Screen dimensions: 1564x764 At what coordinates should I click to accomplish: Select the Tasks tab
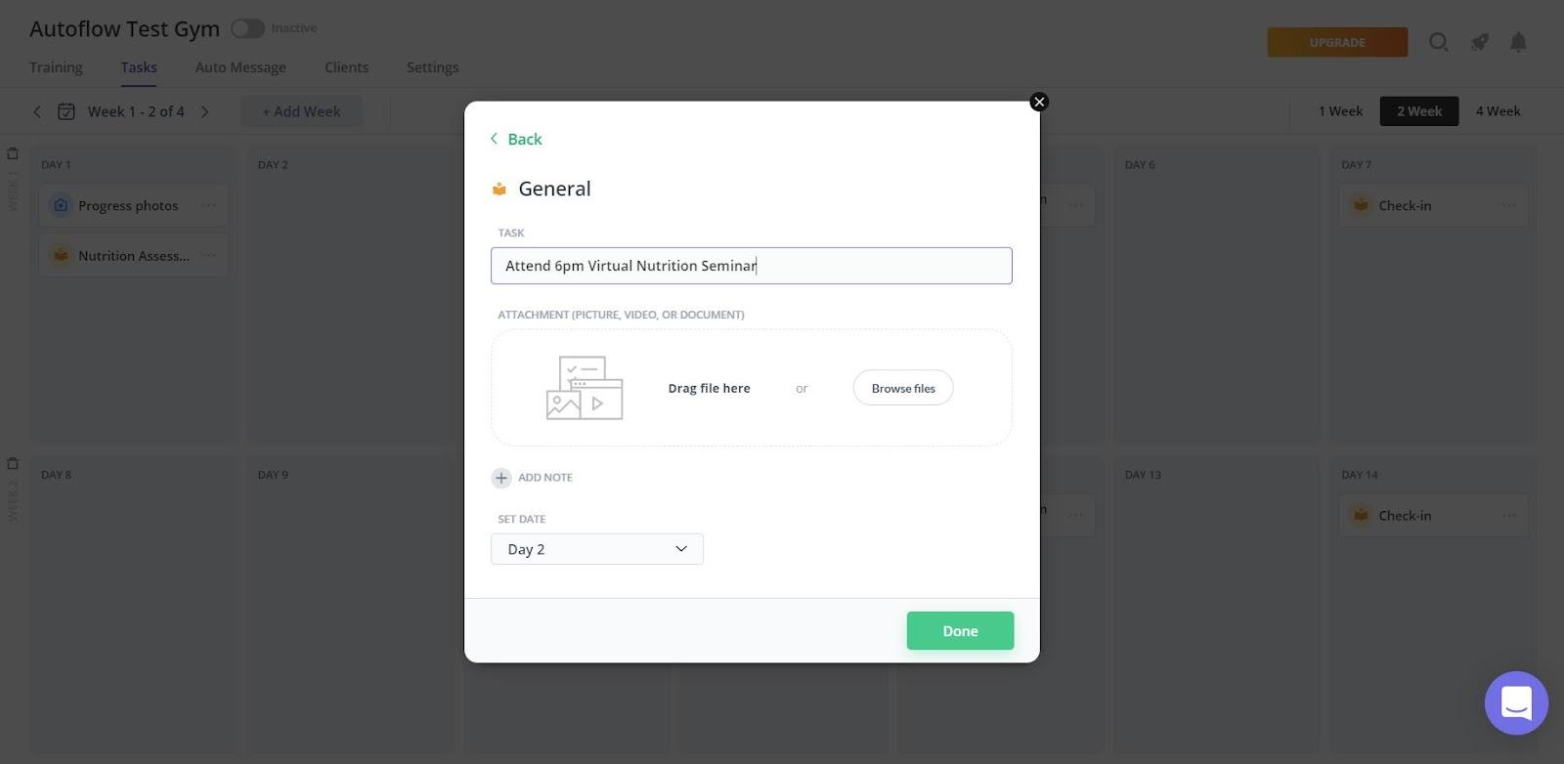click(x=139, y=67)
